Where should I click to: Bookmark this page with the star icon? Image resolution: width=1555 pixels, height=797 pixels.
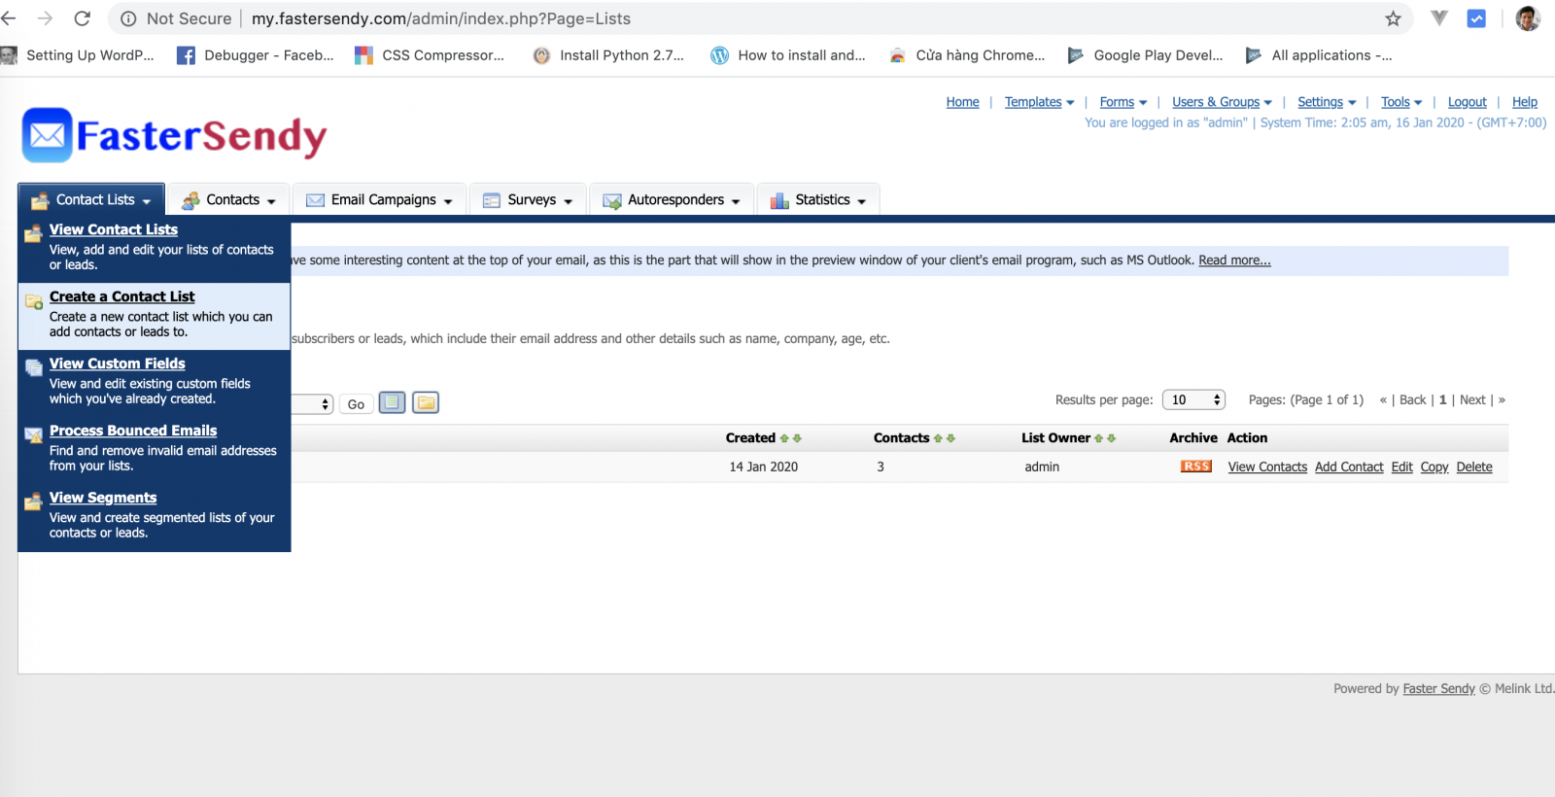pyautogui.click(x=1393, y=18)
